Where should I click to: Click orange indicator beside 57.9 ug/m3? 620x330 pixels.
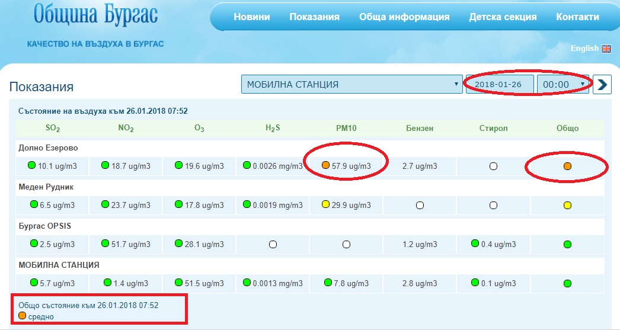point(325,165)
